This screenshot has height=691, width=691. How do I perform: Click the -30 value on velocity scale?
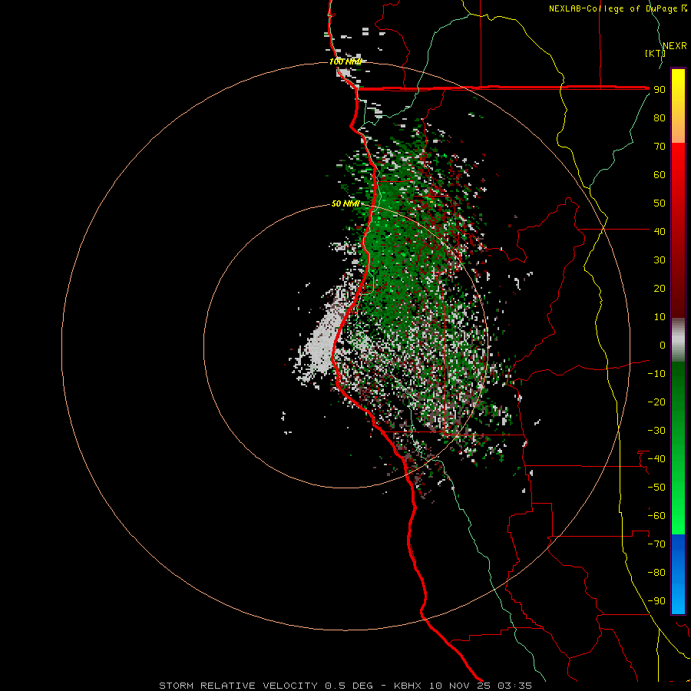click(x=656, y=431)
